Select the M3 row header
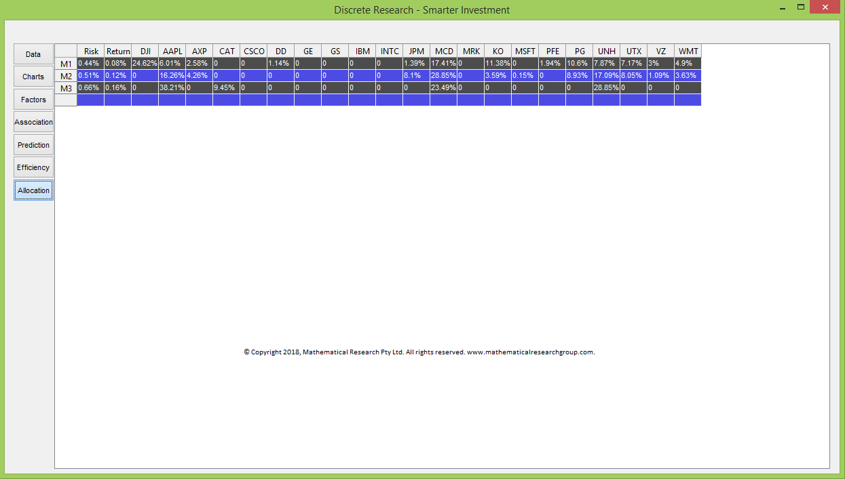845x479 pixels. (66, 88)
